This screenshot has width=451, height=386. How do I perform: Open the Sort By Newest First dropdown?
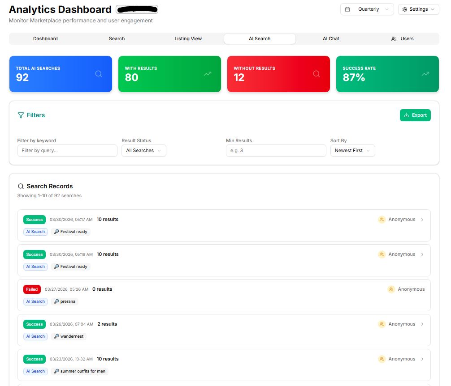tap(352, 151)
